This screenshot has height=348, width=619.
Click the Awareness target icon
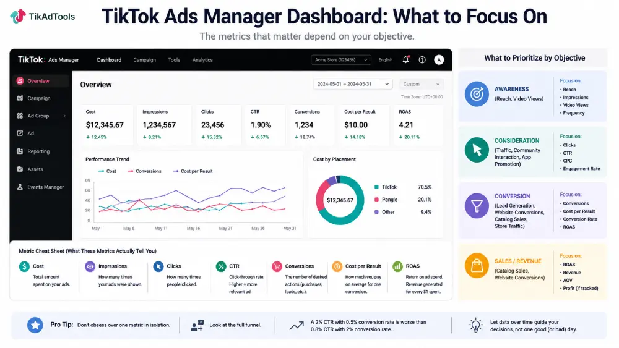477,94
